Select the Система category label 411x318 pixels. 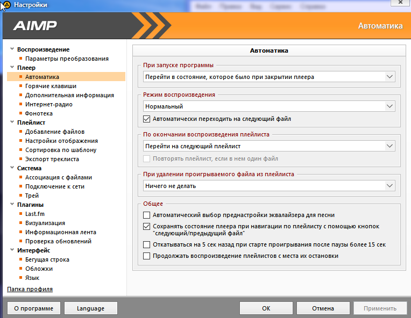(30, 168)
